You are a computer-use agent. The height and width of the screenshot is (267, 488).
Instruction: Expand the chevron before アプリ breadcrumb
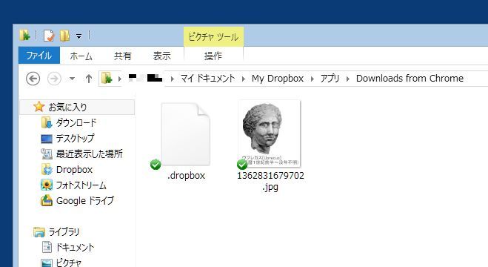pyautogui.click(x=312, y=79)
